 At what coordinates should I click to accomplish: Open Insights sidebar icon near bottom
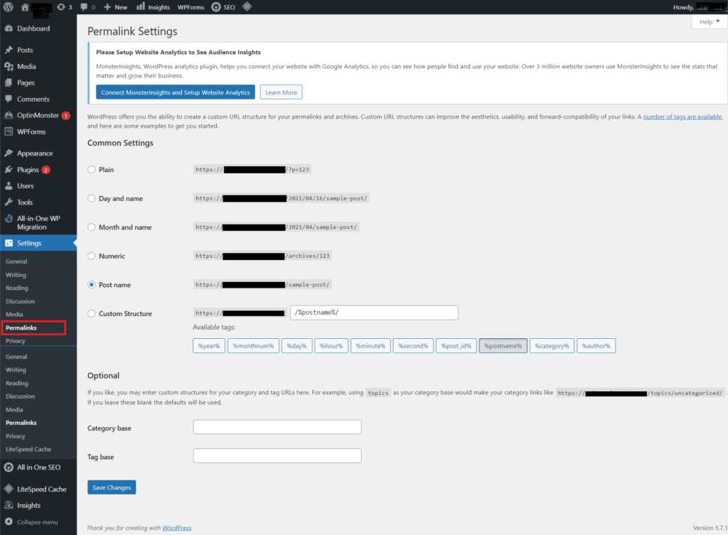click(9, 505)
